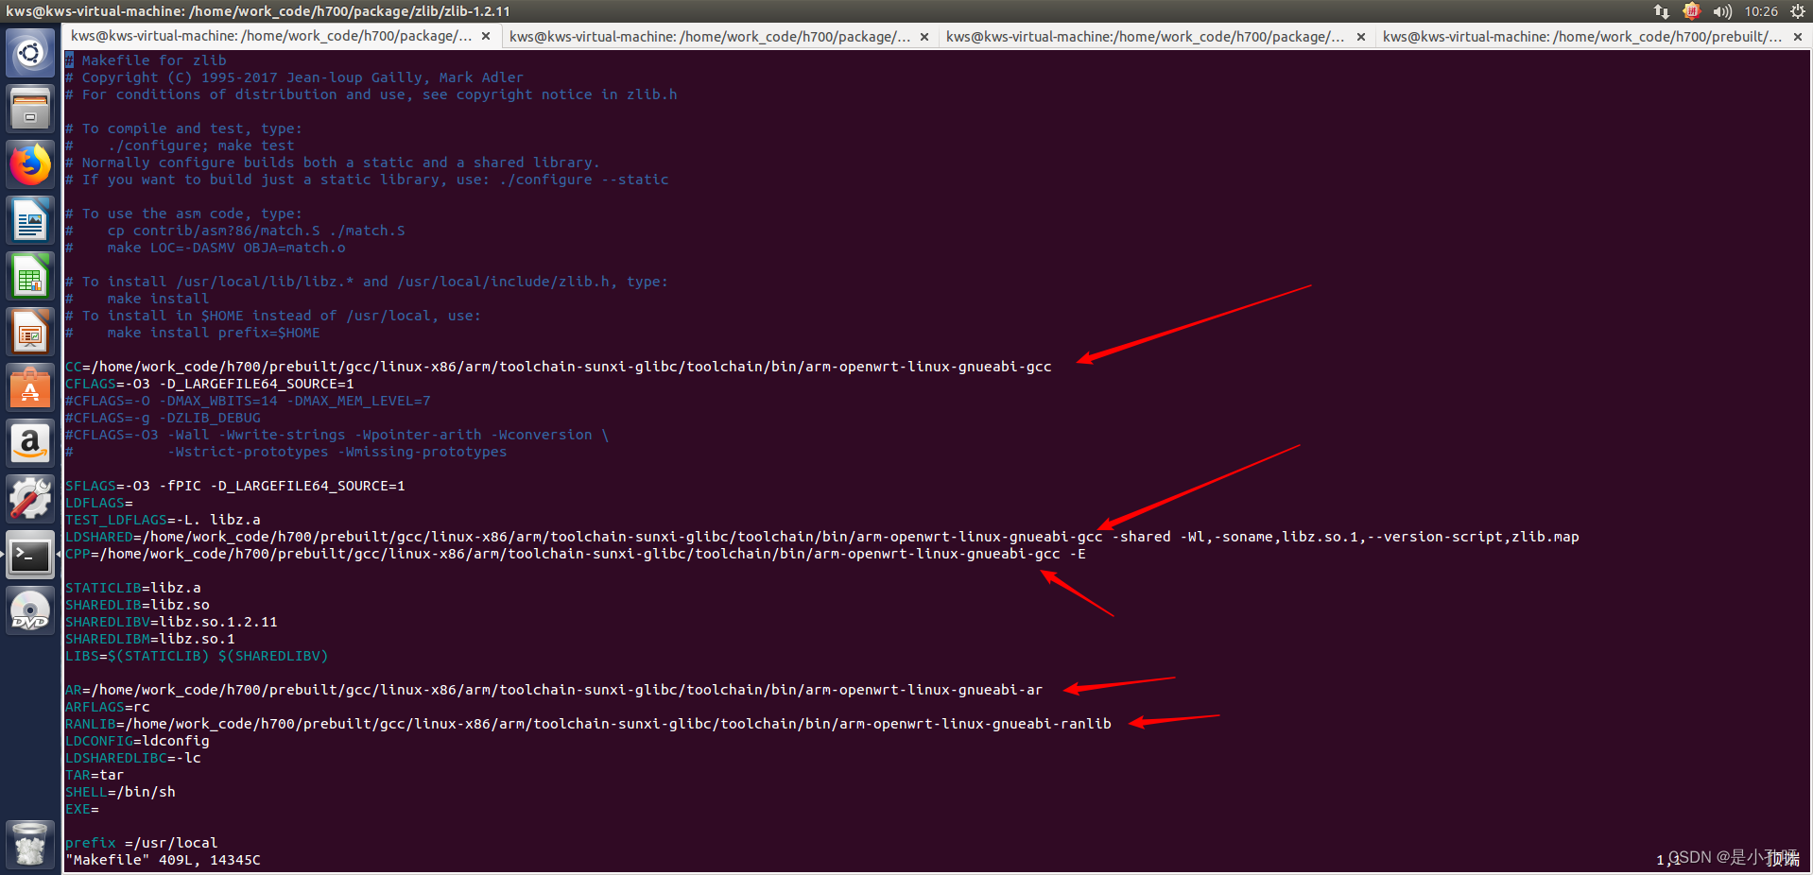Click the SHELL=/bin/sh line
The height and width of the screenshot is (875, 1813).
[x=120, y=792]
